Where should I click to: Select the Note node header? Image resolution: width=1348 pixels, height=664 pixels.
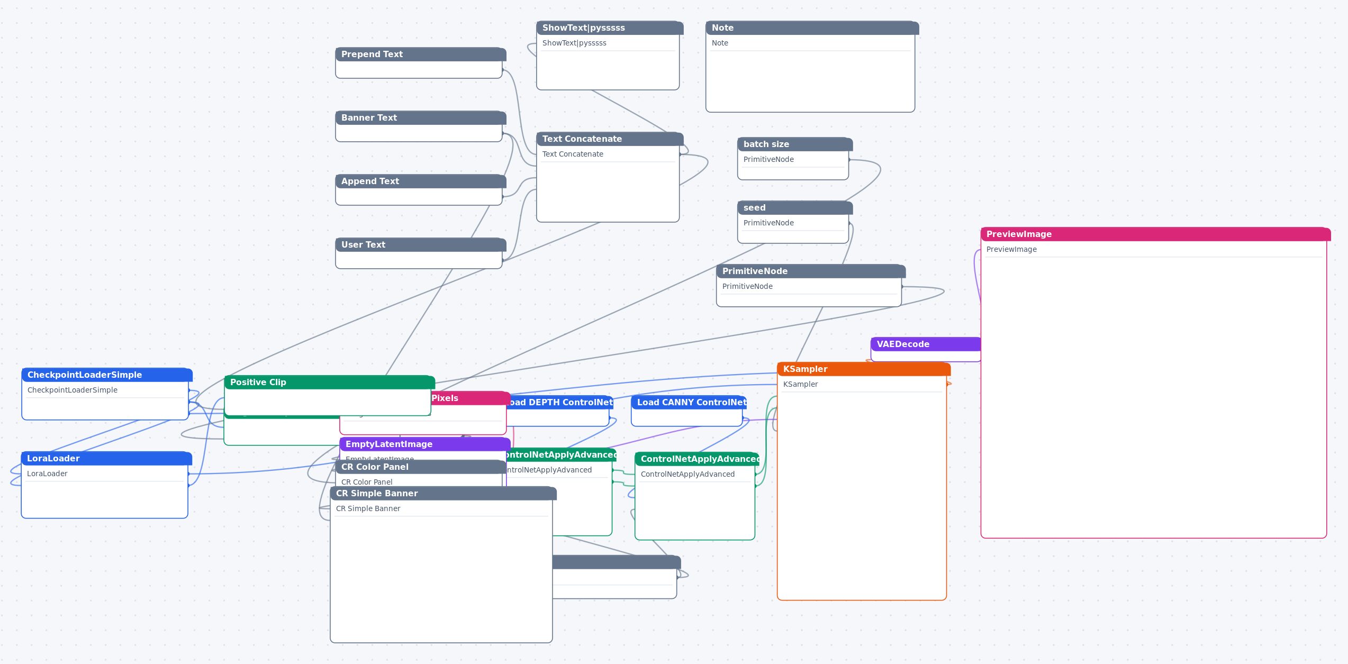pos(812,28)
